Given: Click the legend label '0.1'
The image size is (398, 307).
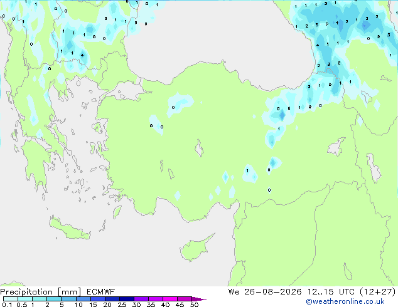Looking at the screenshot, I should coord(7,304).
